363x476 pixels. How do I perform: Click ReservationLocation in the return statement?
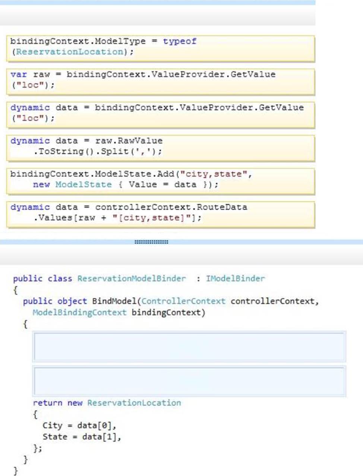tap(134, 403)
